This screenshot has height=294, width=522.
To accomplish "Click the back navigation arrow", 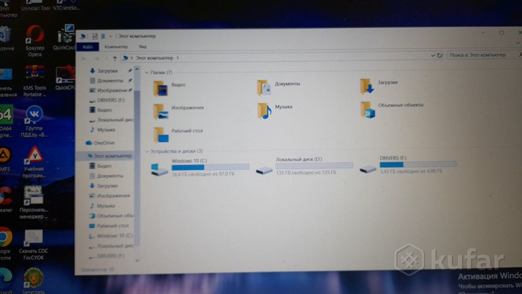I will tap(84, 58).
